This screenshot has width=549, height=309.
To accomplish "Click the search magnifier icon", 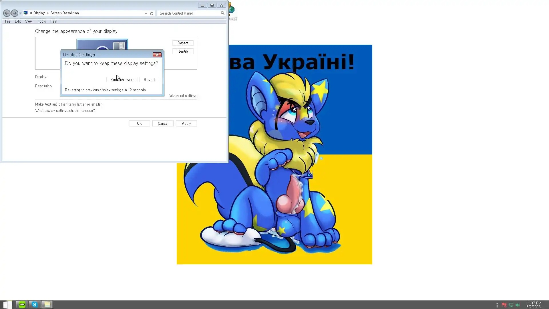I will [222, 13].
